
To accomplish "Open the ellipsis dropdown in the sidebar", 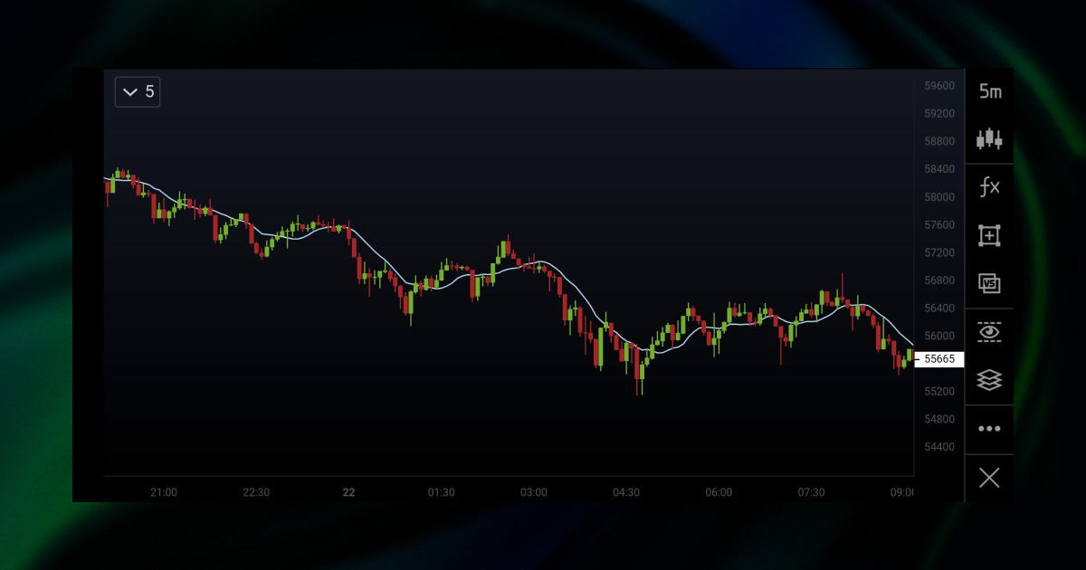I will [989, 429].
